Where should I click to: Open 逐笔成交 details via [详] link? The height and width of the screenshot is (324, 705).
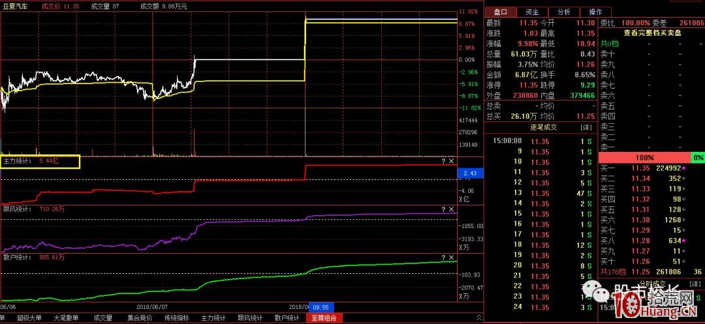(586, 126)
